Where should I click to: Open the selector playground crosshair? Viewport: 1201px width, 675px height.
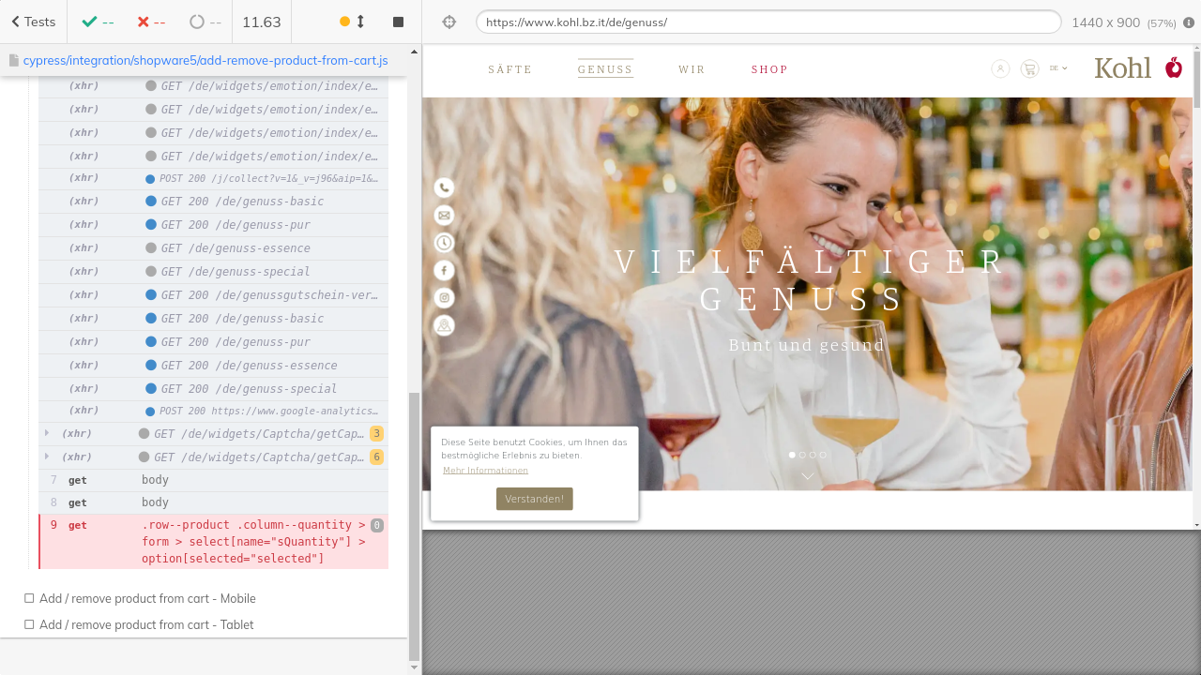pos(449,22)
